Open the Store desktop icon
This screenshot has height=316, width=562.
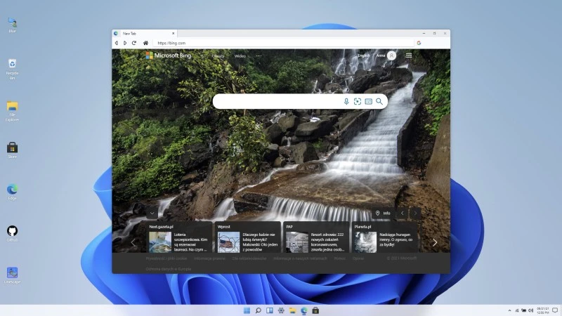(12, 150)
